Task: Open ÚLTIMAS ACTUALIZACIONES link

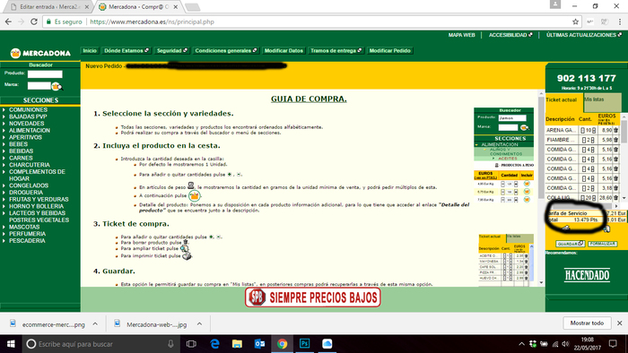Action: [583, 35]
